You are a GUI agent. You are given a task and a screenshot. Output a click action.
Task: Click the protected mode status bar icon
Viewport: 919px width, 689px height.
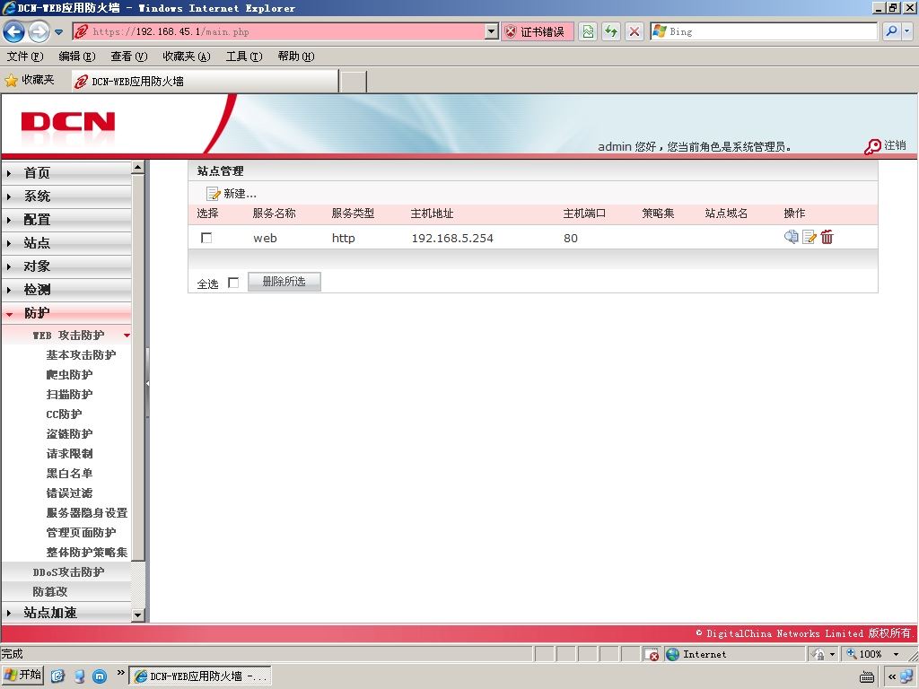818,654
